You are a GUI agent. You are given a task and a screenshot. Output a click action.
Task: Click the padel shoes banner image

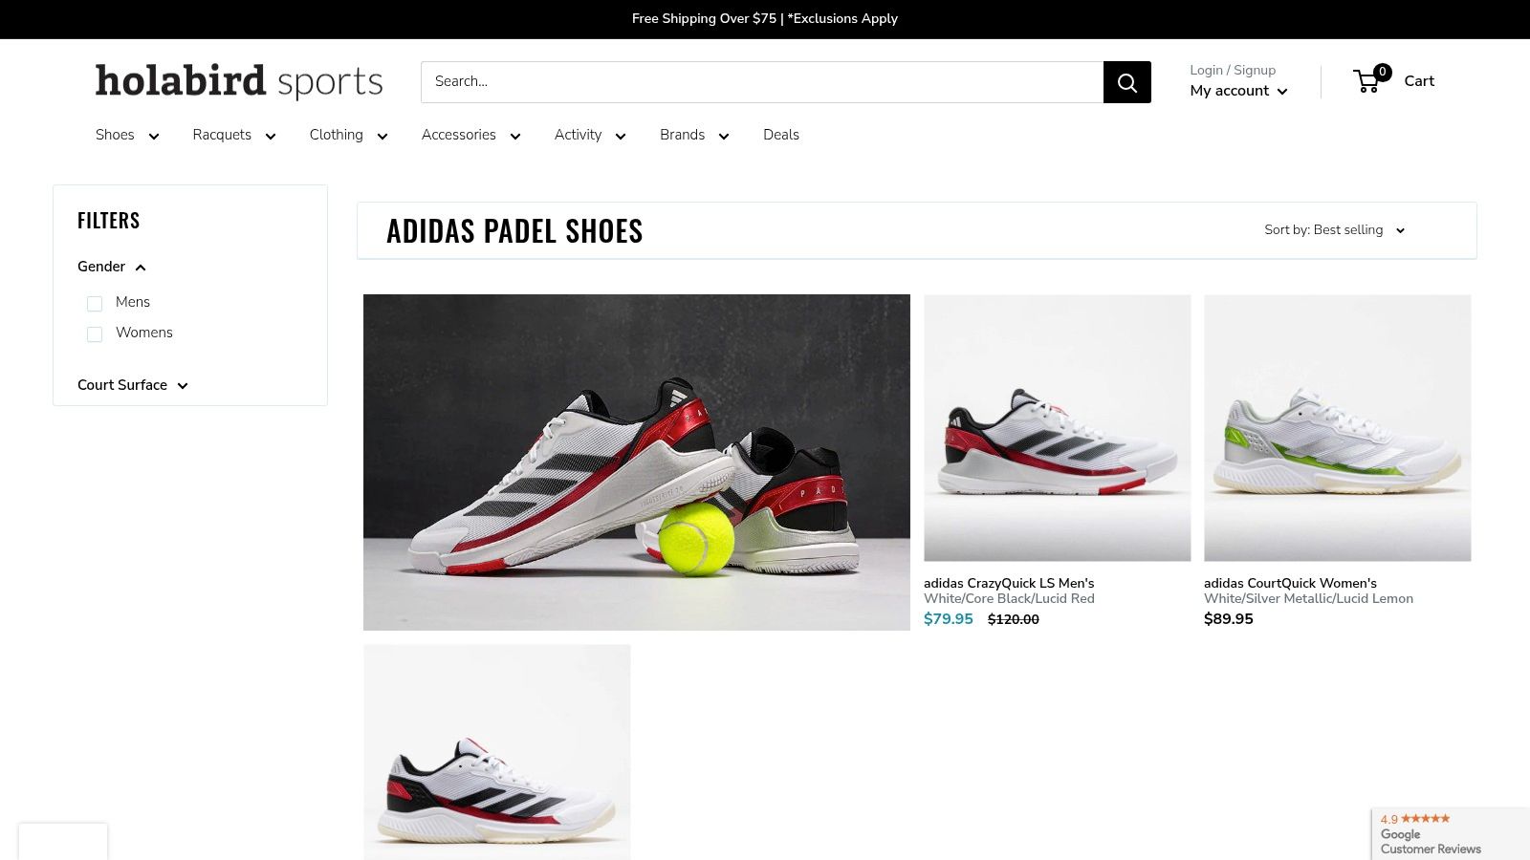tap(637, 462)
